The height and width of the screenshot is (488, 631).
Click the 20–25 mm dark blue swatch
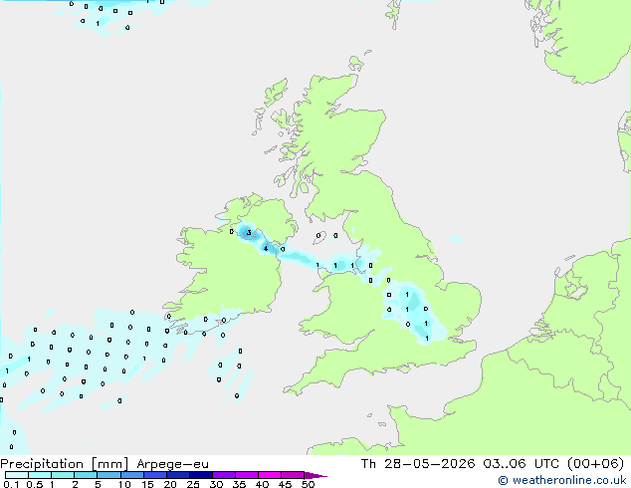177,475
